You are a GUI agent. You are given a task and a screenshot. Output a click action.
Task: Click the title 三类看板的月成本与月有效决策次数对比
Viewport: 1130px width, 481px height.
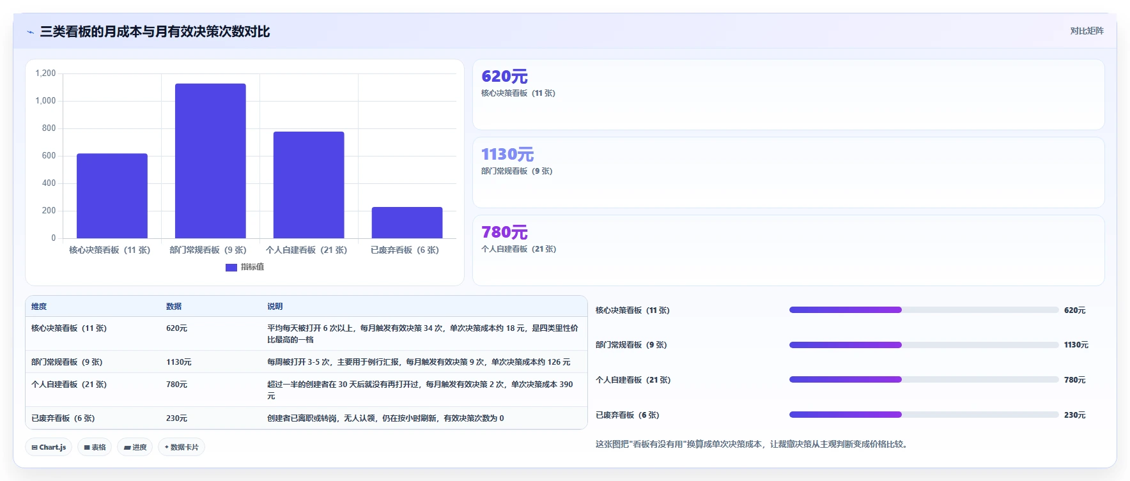[155, 31]
